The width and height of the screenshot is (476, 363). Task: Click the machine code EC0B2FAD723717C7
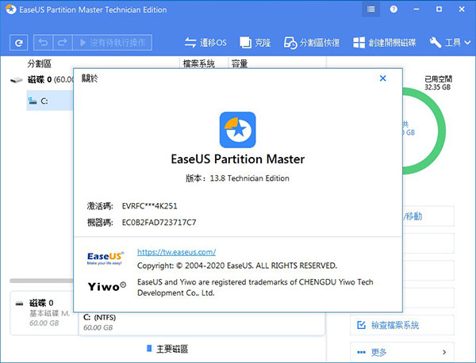159,223
